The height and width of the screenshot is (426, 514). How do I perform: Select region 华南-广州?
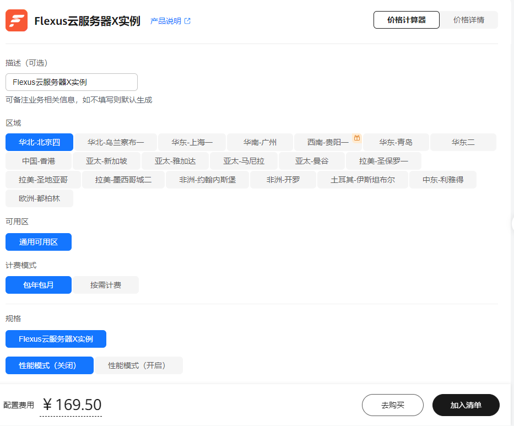pos(260,142)
